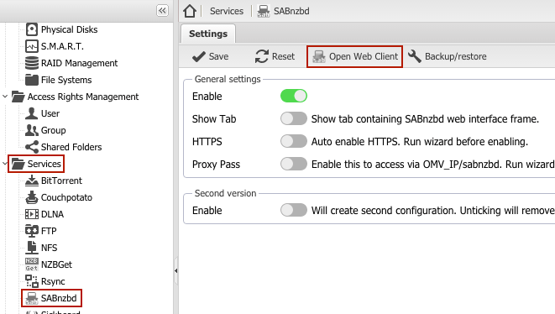
Task: Click the Save checkmark icon
Action: click(198, 56)
